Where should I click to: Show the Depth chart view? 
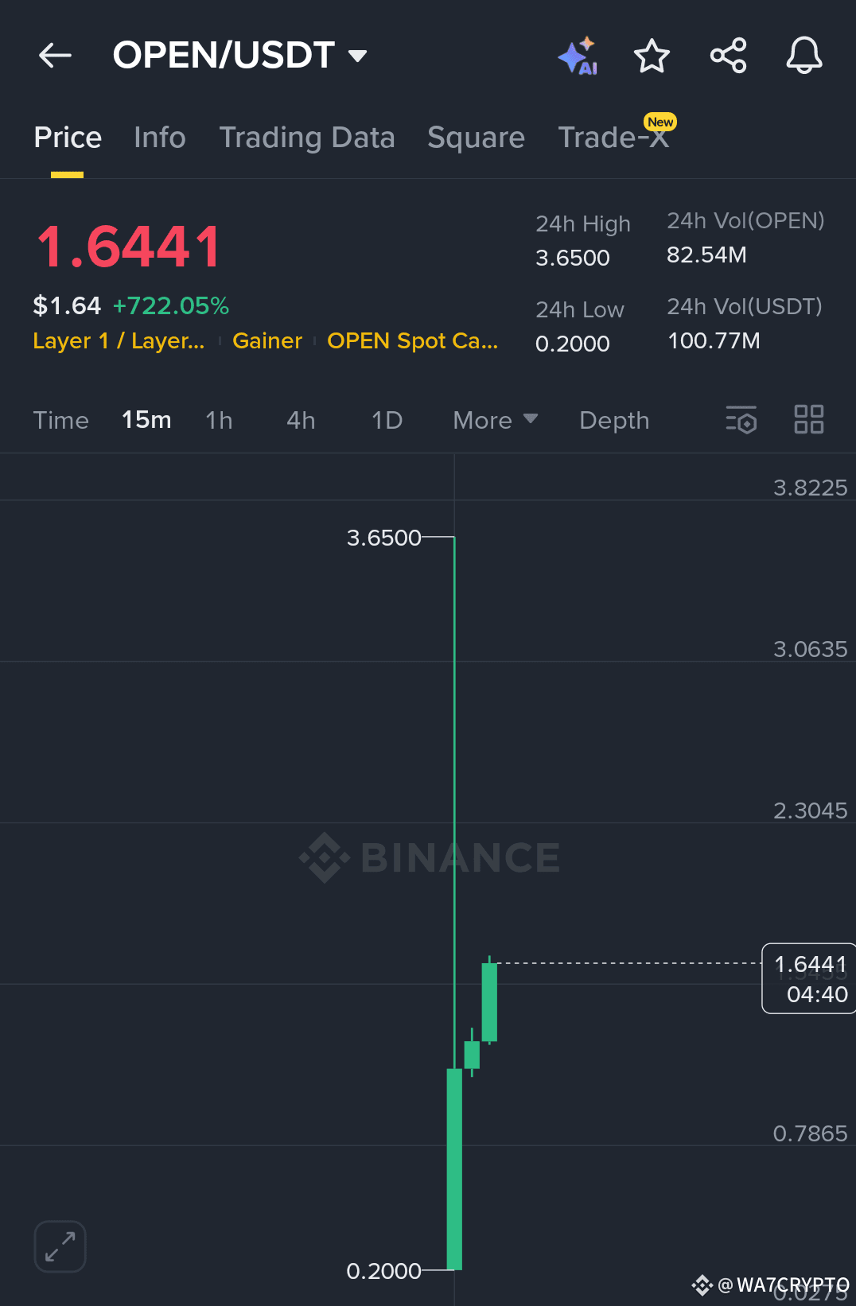click(614, 420)
